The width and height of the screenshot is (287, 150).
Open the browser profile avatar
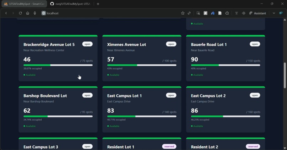point(281,13)
